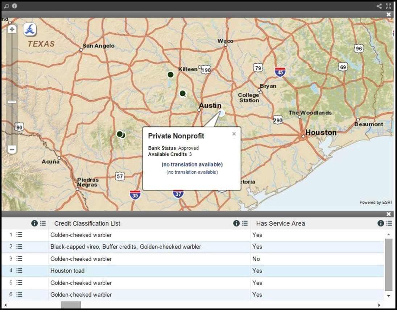Select the Black-capped vireo row in table
Viewport: 397px width, 310px height.
click(x=125, y=247)
